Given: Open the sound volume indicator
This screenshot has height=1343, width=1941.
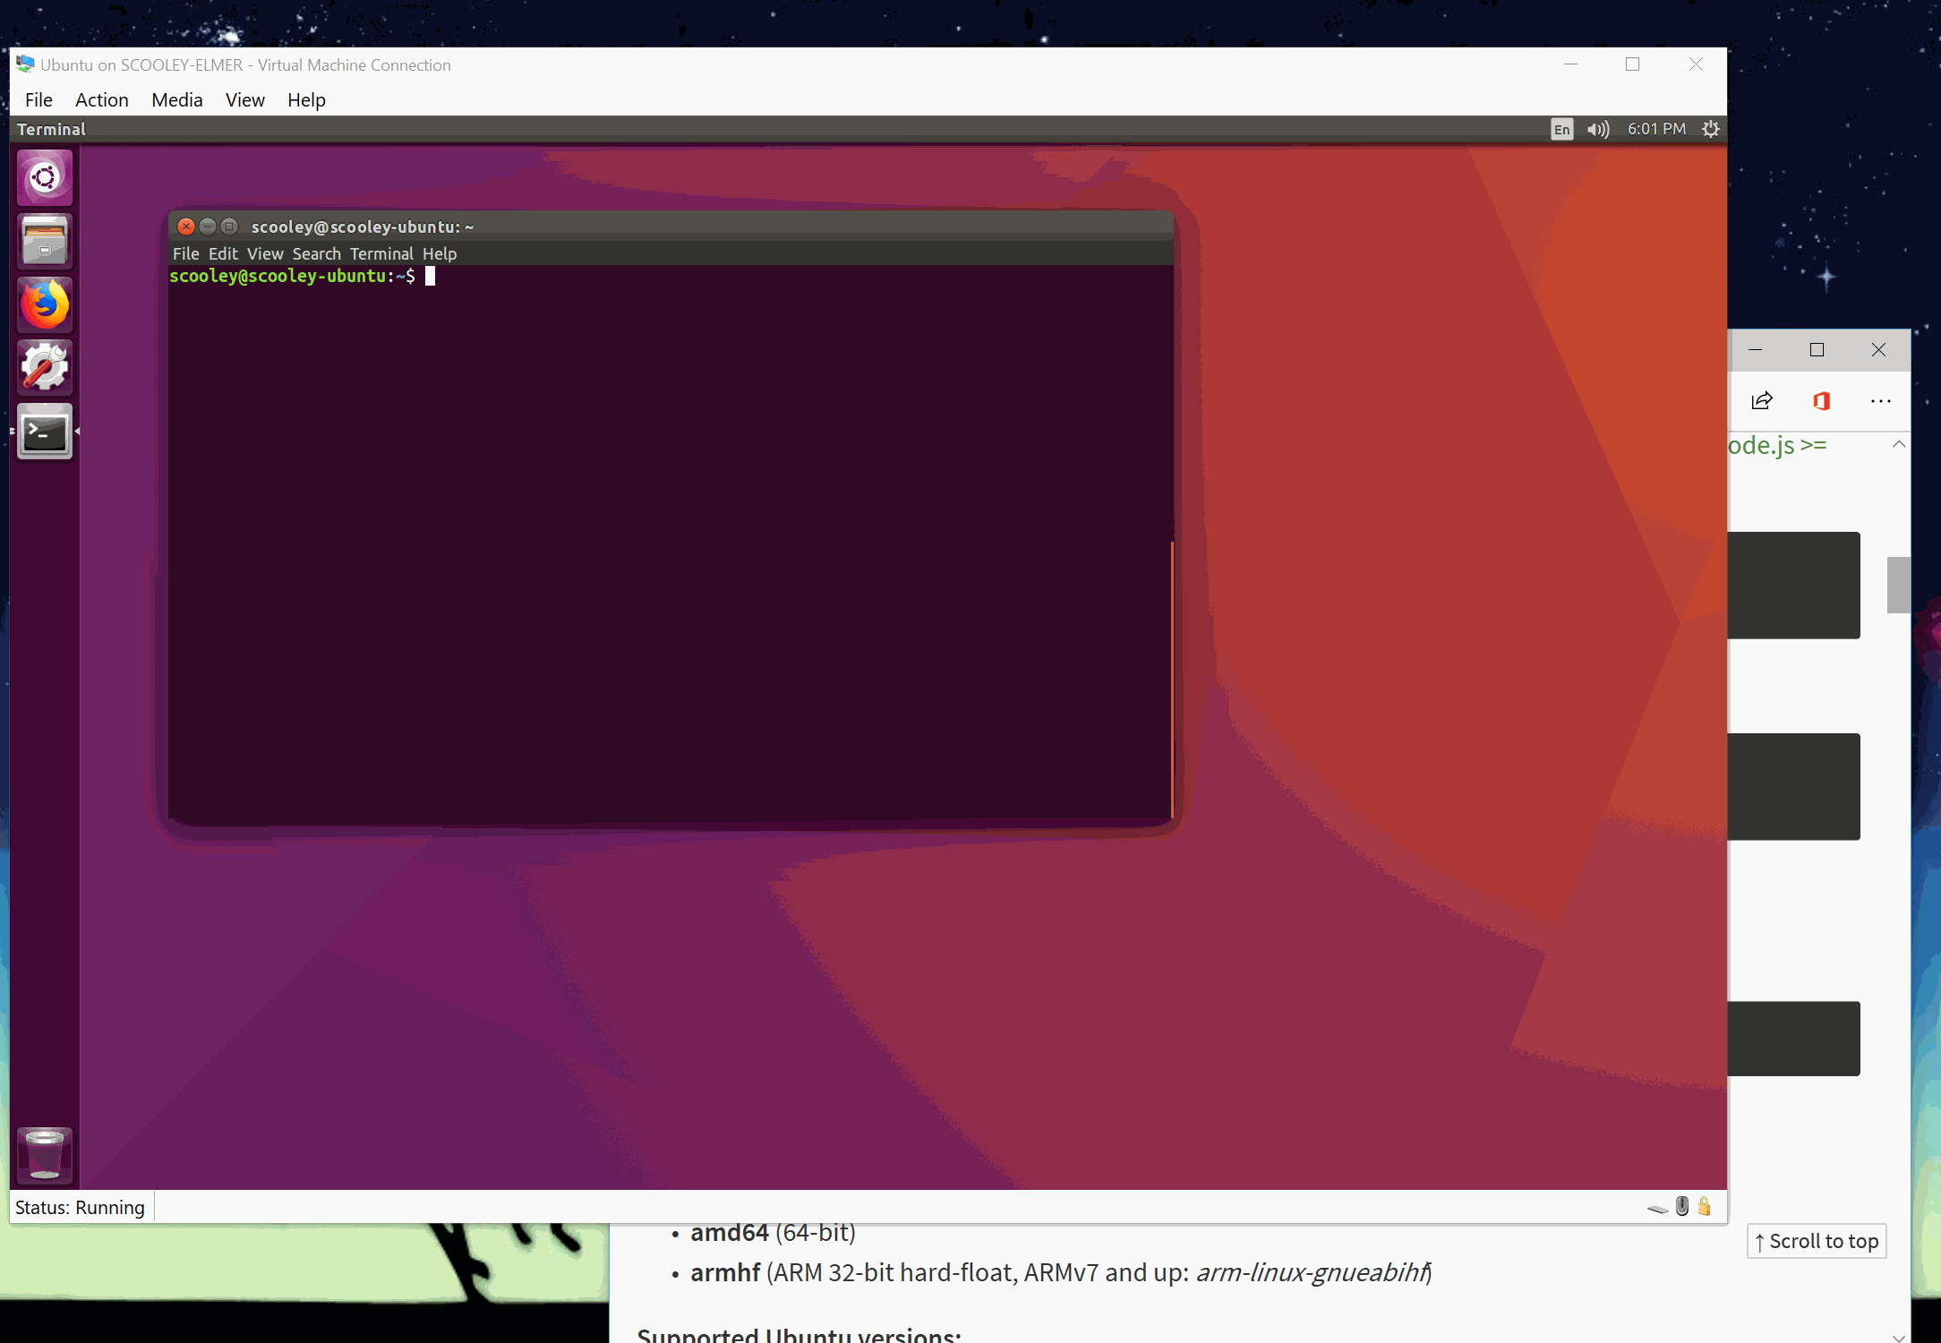Looking at the screenshot, I should click(x=1598, y=129).
